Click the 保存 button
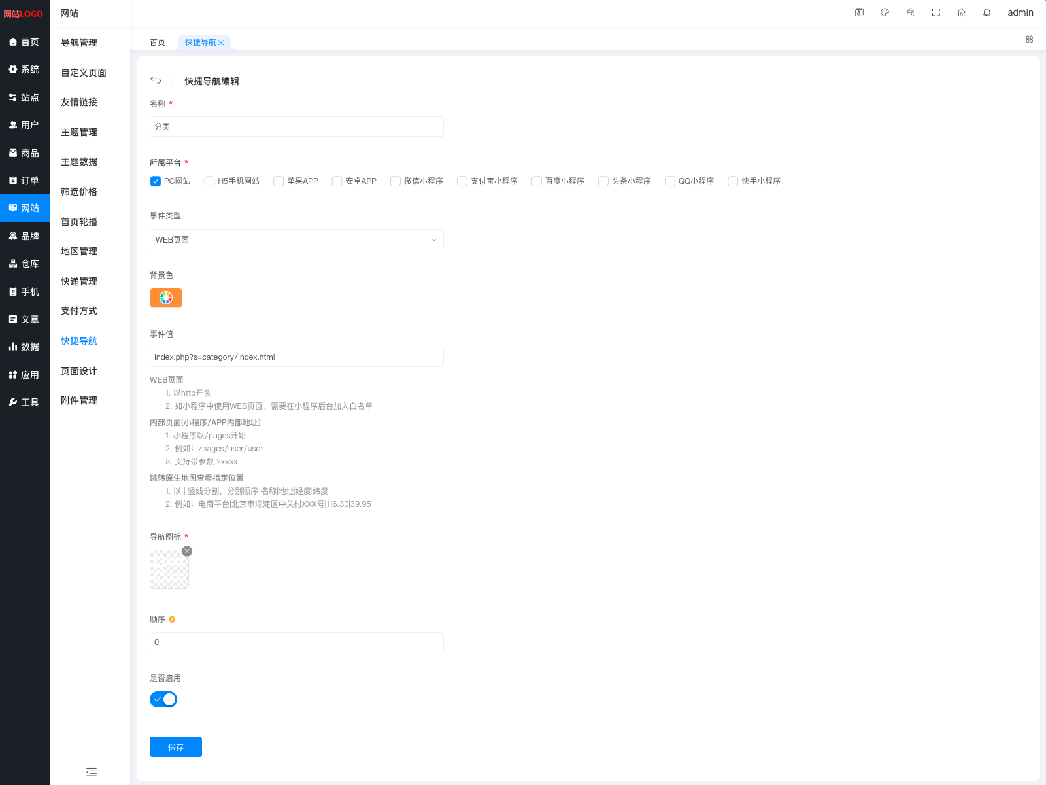The image size is (1046, 785). [175, 747]
